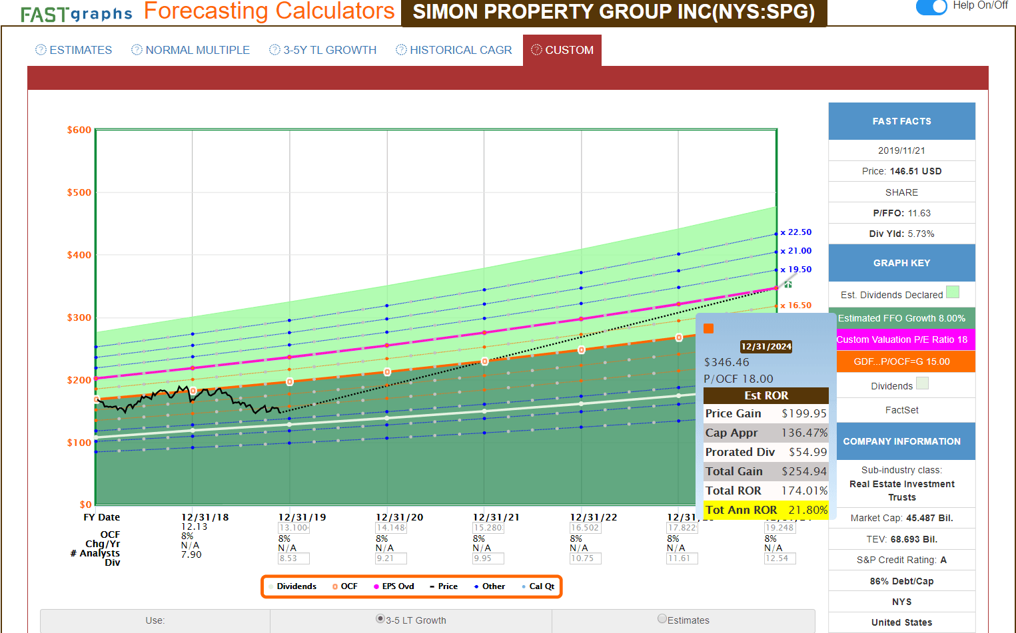The height and width of the screenshot is (633, 1016).
Task: Click the x 21.00 multiple label
Action: pyautogui.click(x=796, y=251)
